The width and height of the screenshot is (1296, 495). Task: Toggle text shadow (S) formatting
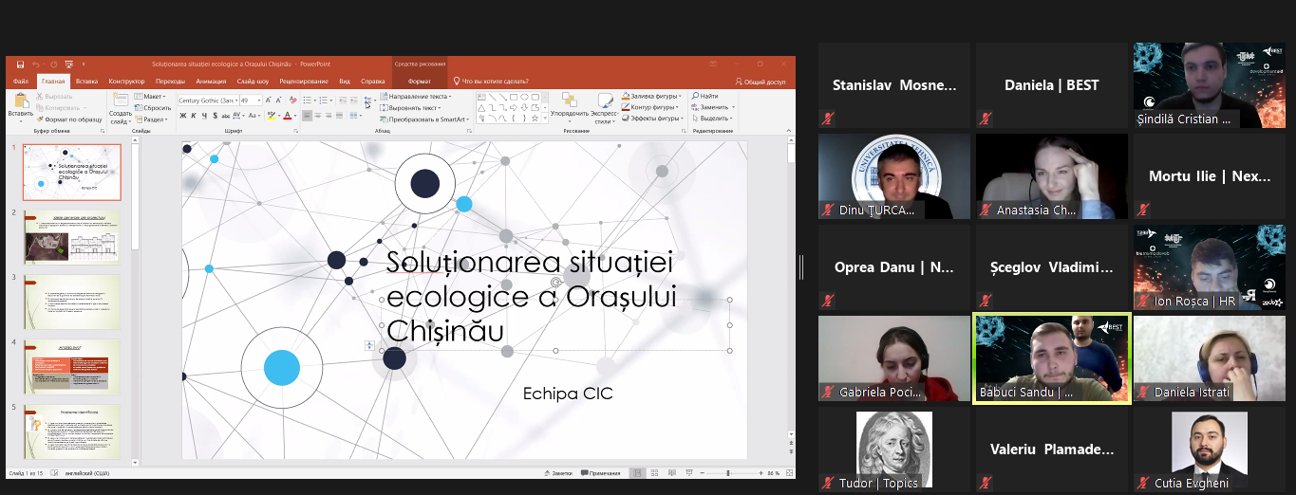pos(216,116)
